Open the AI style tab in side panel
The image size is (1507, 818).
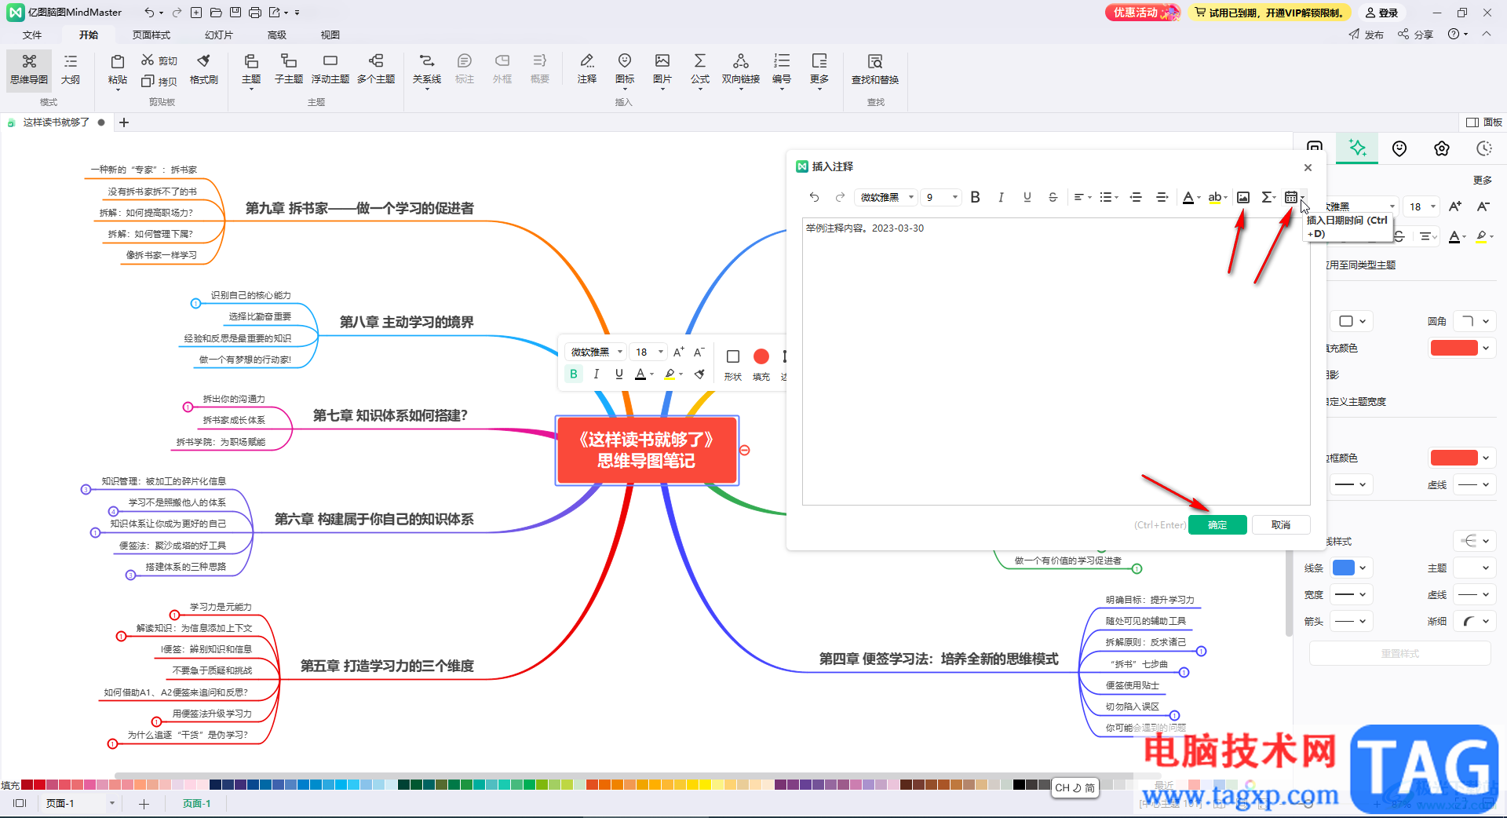1357,148
